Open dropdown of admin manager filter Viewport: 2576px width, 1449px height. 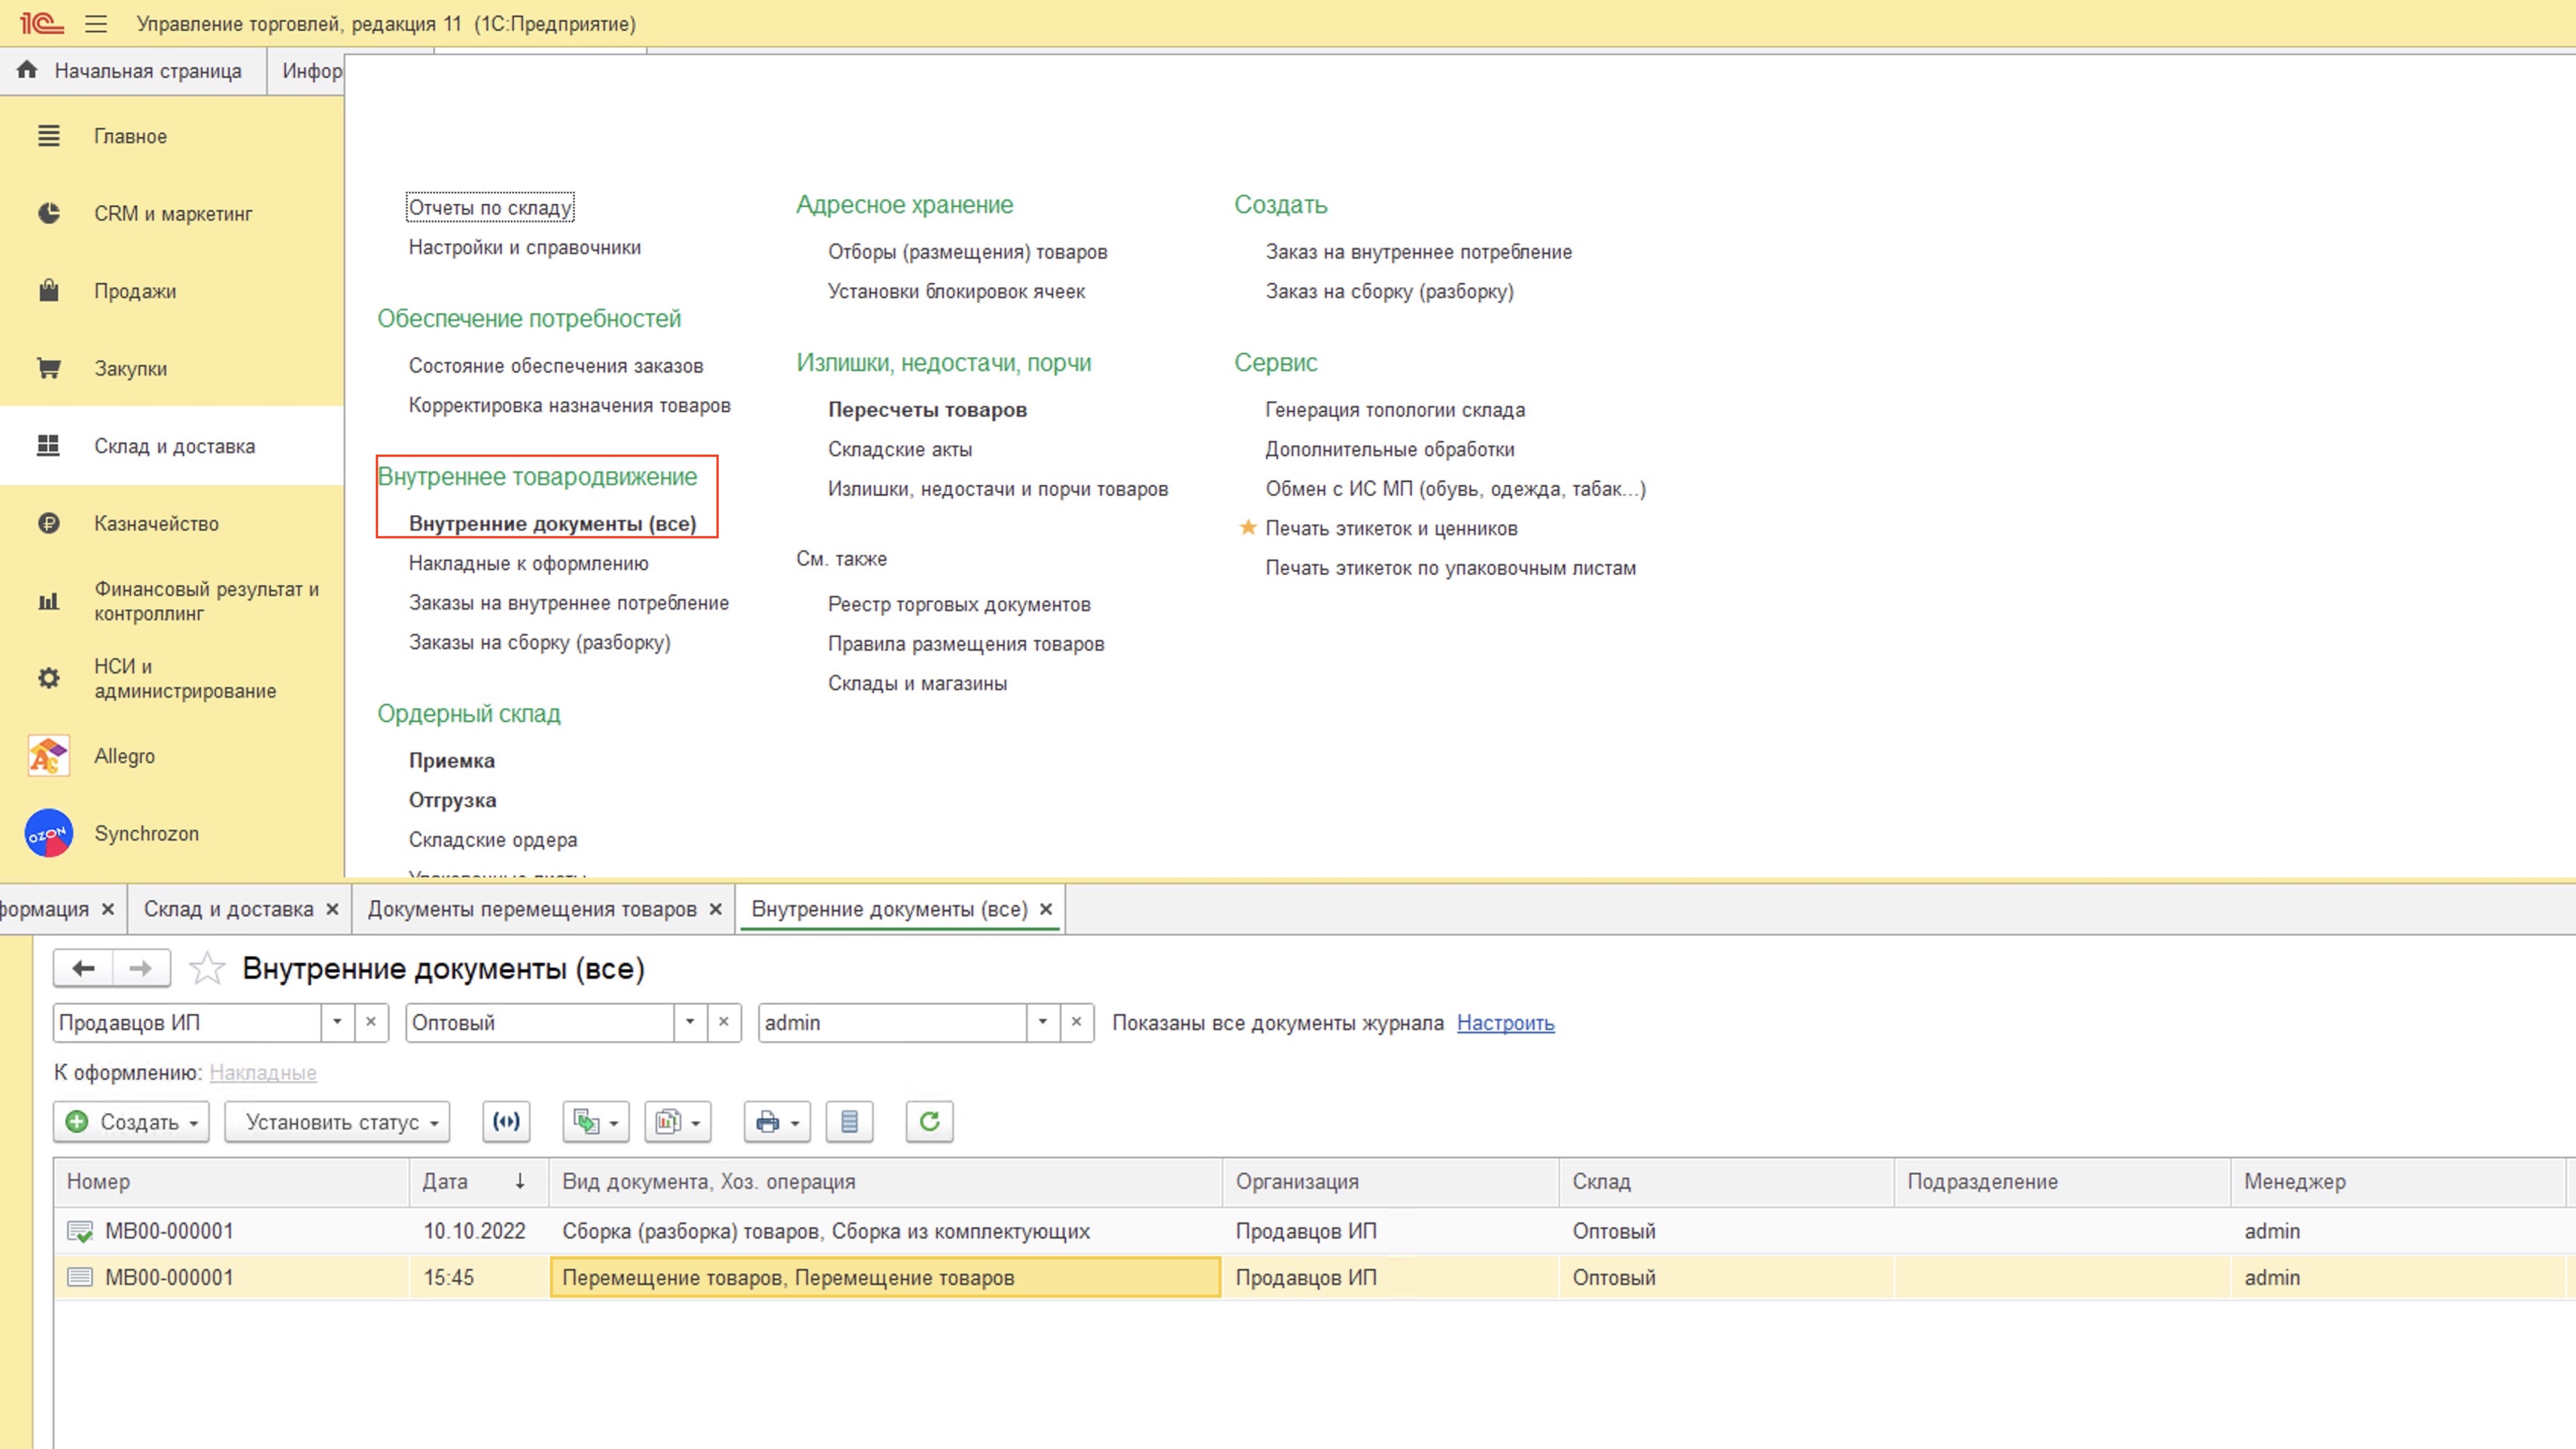click(x=1043, y=1022)
